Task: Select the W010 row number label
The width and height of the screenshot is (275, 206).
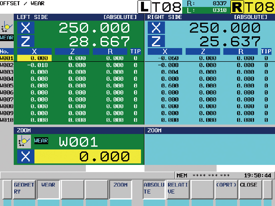Action: point(7,120)
